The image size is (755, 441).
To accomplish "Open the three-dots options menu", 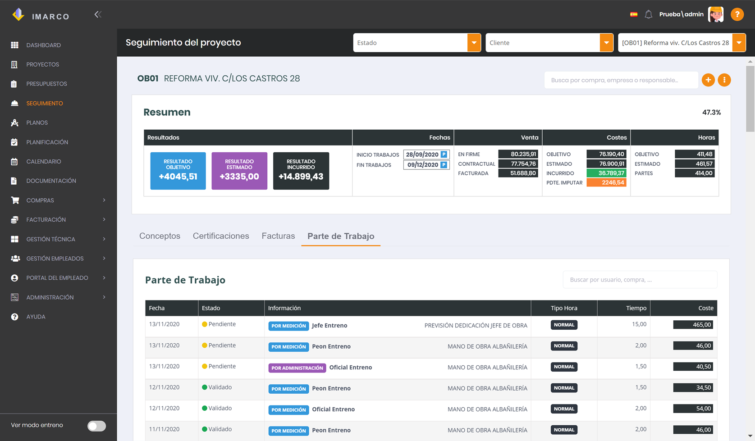I will [x=724, y=80].
